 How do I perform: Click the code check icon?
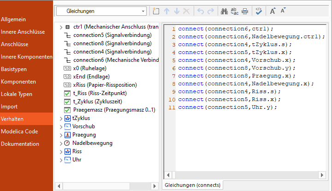click(259, 11)
